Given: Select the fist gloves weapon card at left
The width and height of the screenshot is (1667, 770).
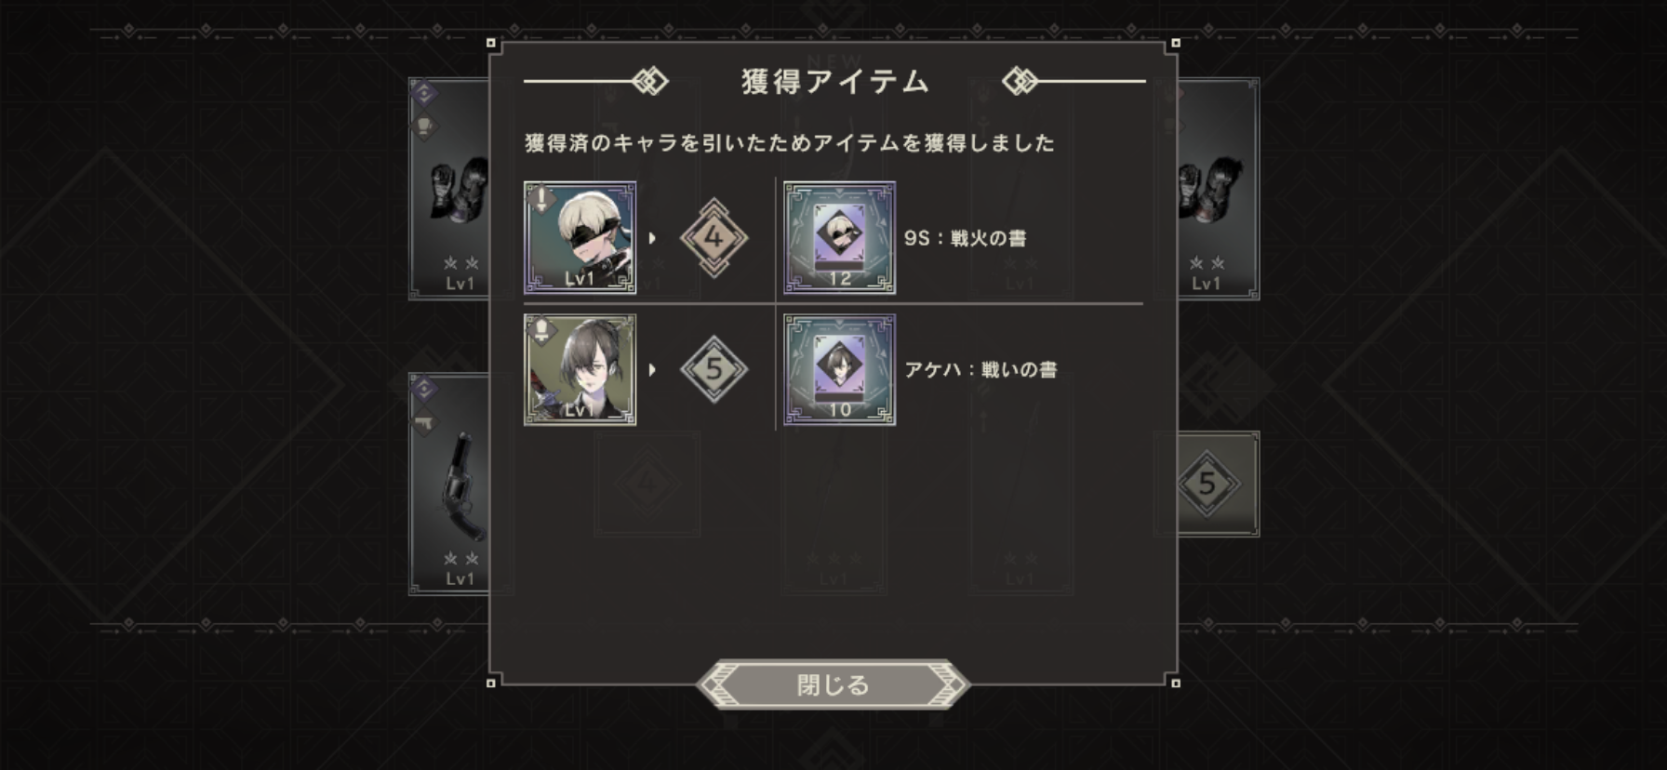Looking at the screenshot, I should pyautogui.click(x=450, y=189).
